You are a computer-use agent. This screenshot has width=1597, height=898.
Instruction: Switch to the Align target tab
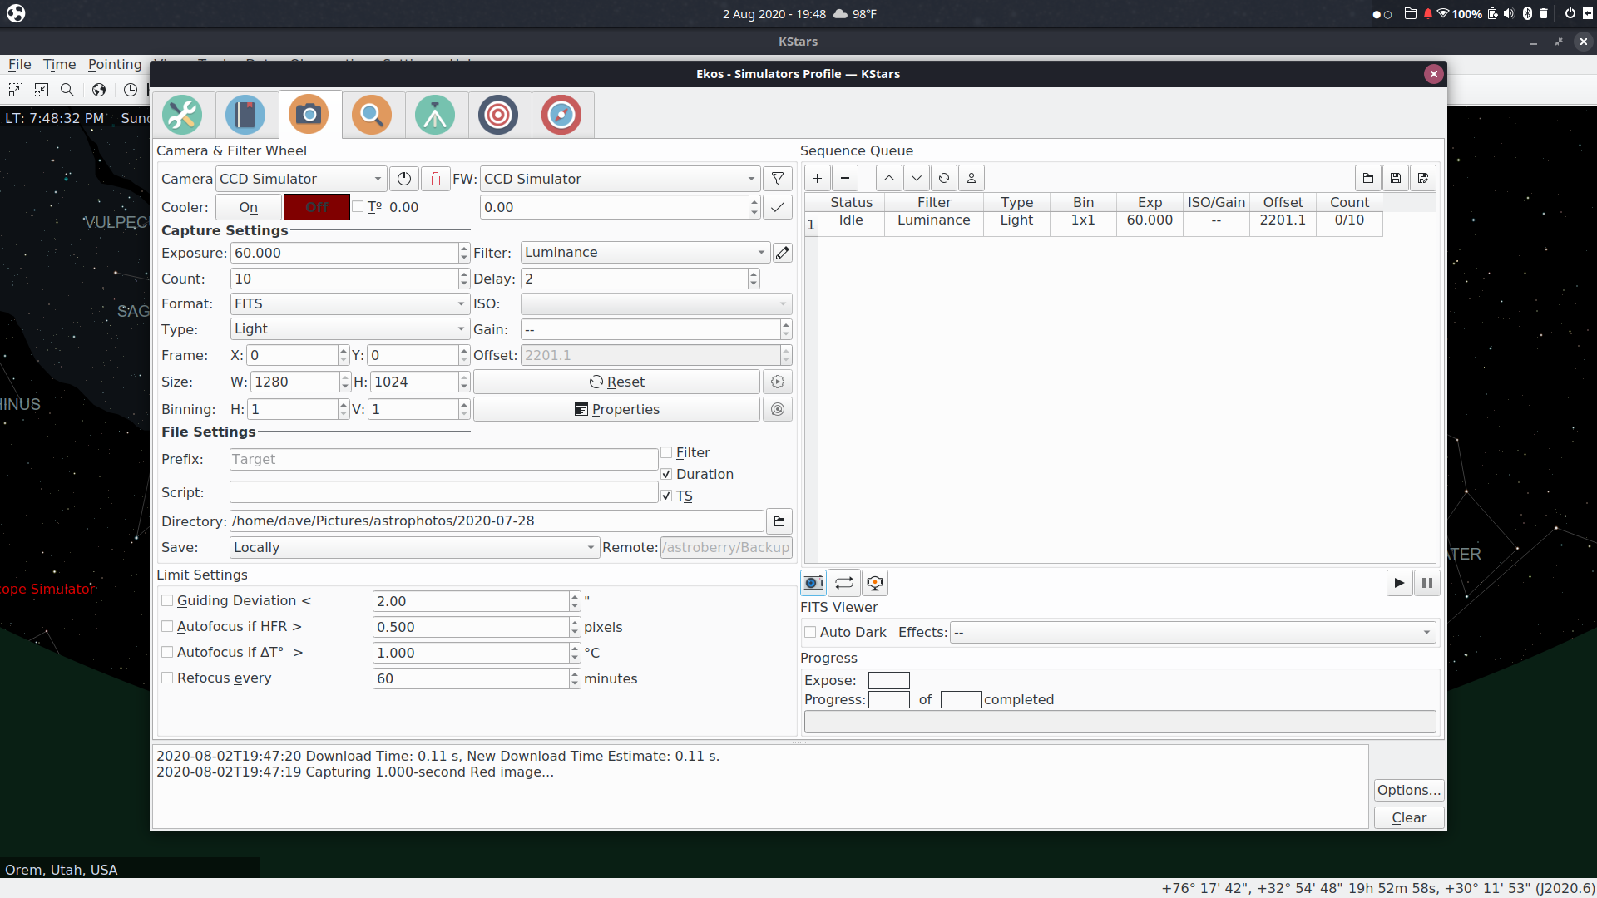[498, 115]
